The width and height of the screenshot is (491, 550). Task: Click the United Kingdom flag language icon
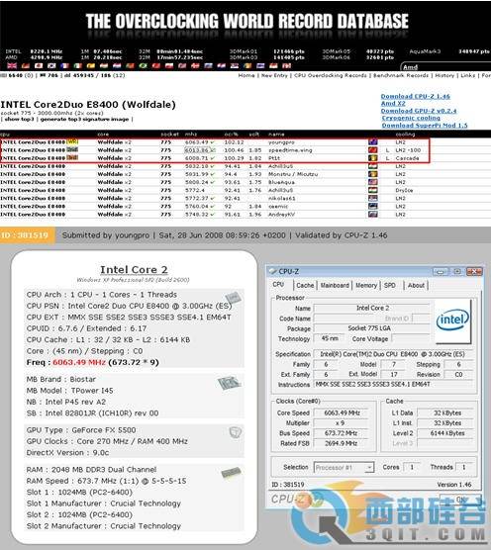point(12,65)
